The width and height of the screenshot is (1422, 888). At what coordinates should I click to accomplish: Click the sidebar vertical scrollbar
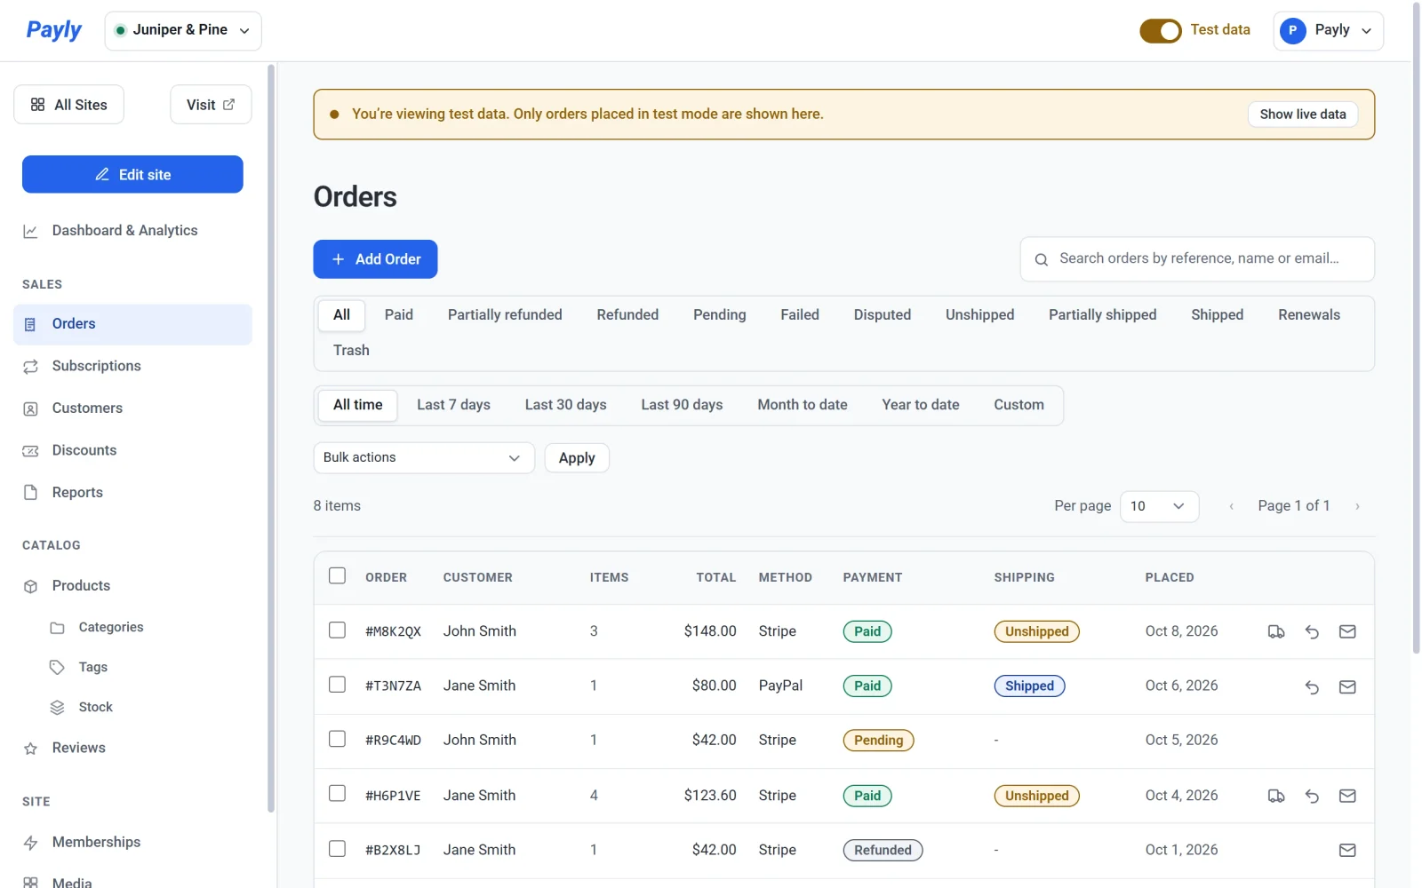point(271,439)
